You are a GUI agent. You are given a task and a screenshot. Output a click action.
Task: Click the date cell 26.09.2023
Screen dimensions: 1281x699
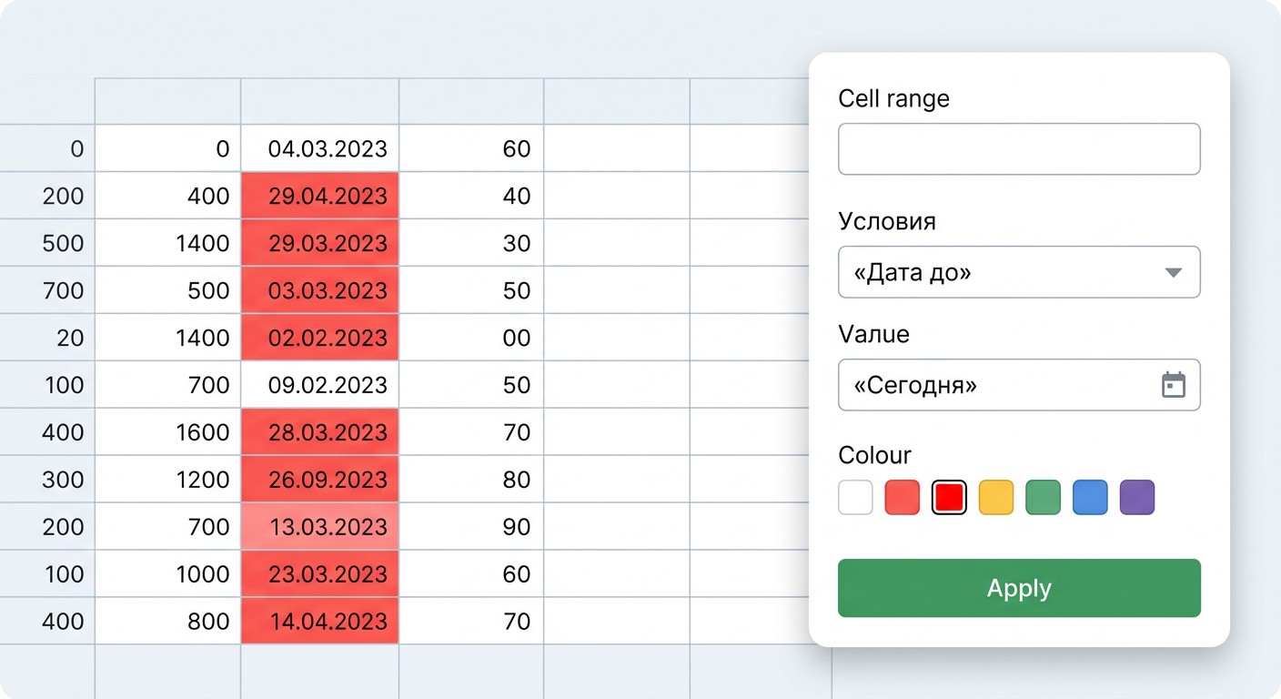tap(319, 480)
